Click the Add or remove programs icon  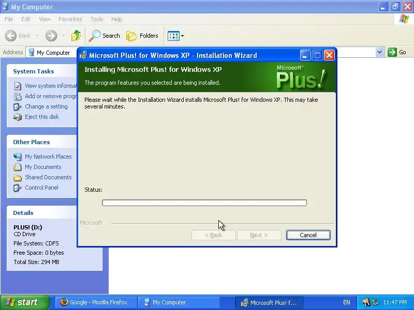18,97
